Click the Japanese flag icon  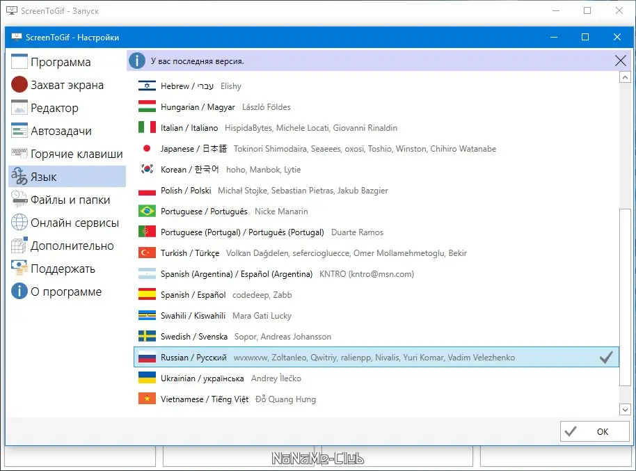(147, 148)
